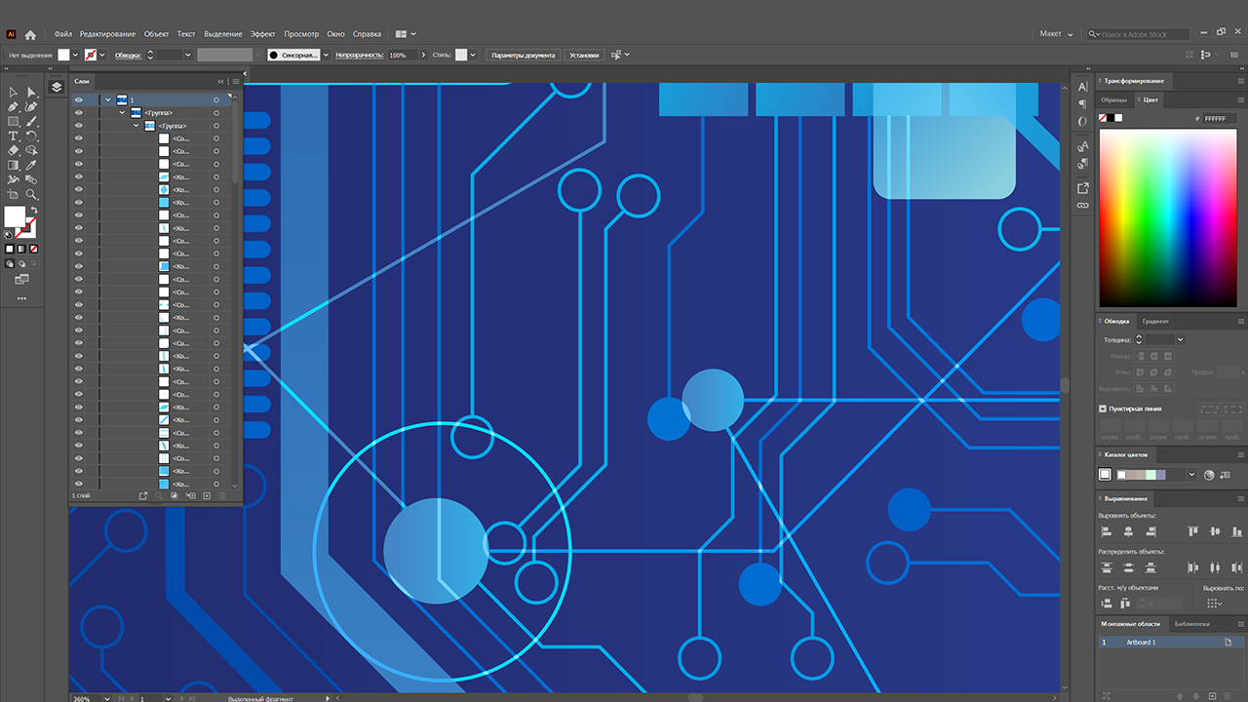Select the Rectangle tool
Screen dimensions: 1248x702
click(14, 122)
